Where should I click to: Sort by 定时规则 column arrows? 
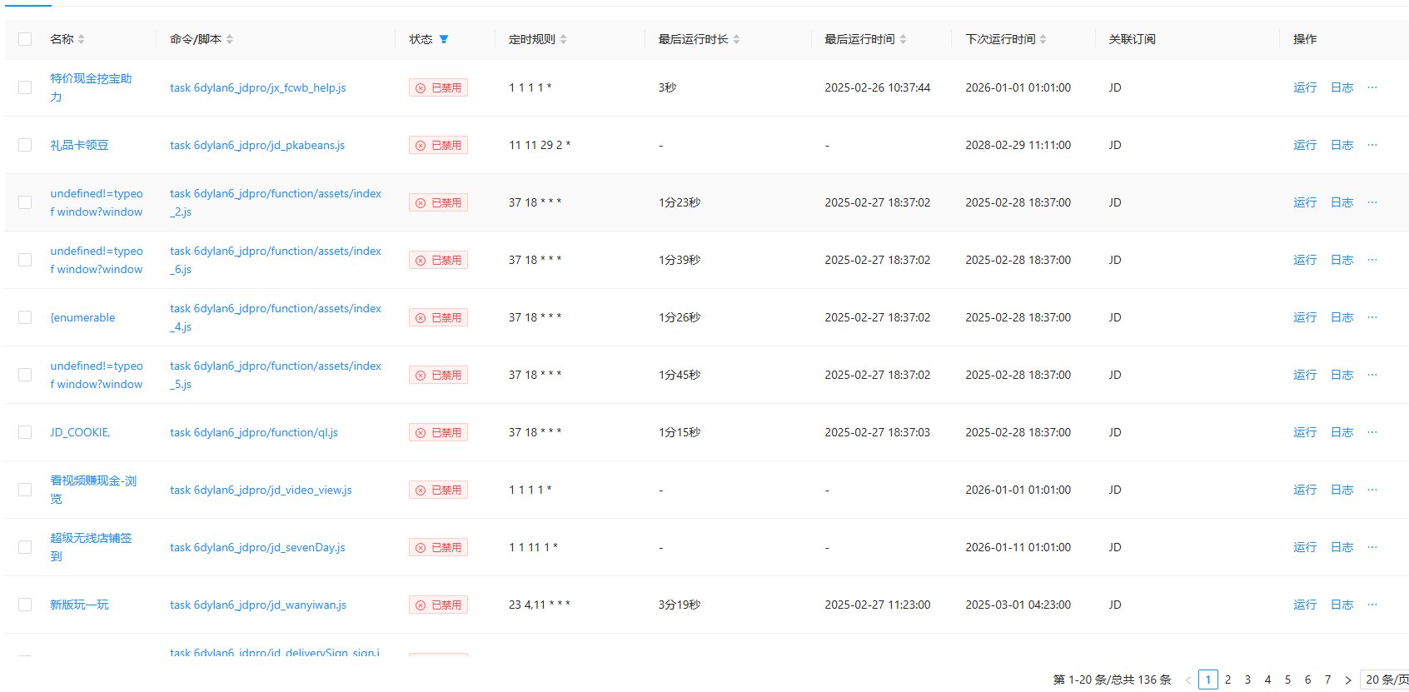click(564, 39)
